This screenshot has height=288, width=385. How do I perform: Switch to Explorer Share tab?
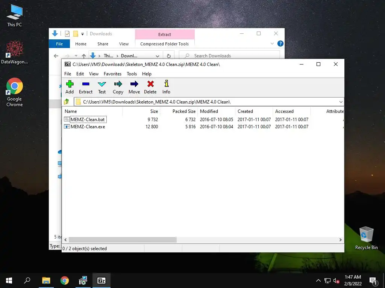[x=103, y=44]
